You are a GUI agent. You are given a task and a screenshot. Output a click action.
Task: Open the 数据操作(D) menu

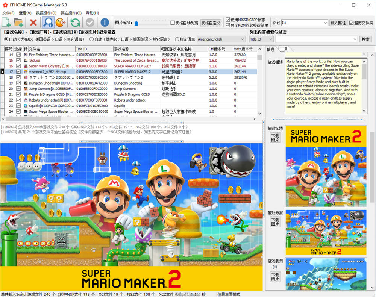click(x=46, y=13)
